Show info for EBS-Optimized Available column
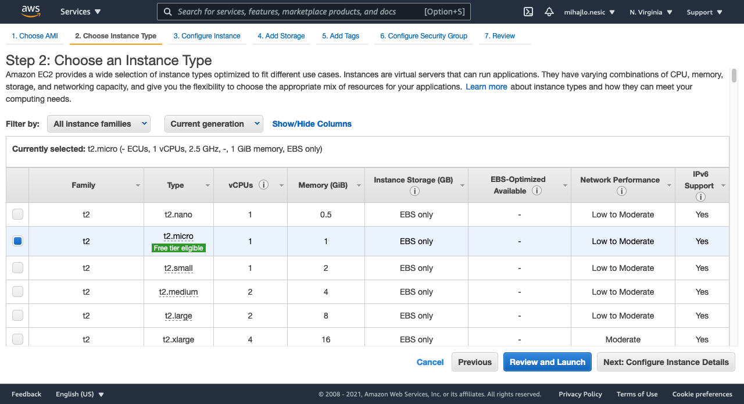 [537, 191]
